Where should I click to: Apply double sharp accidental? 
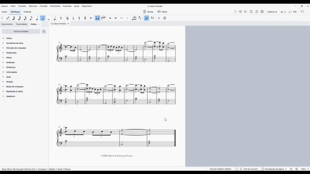[91, 18]
